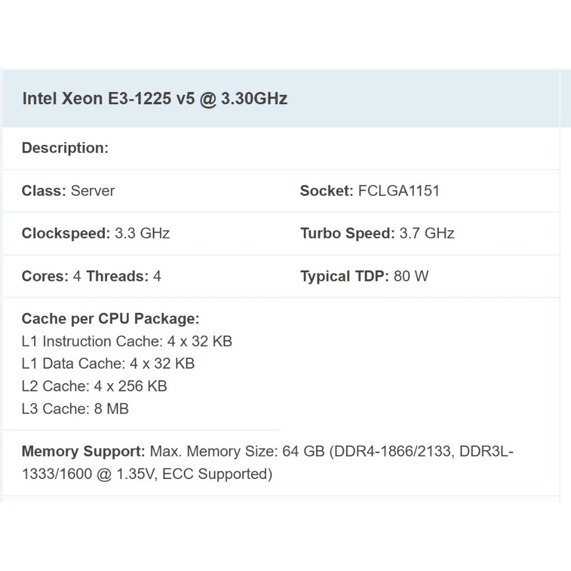The image size is (571, 571).
Task: Click the Typical TDP label
Action: 344,276
